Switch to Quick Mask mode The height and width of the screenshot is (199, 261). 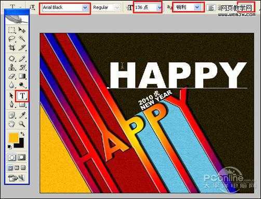pyautogui.click(x=22, y=158)
